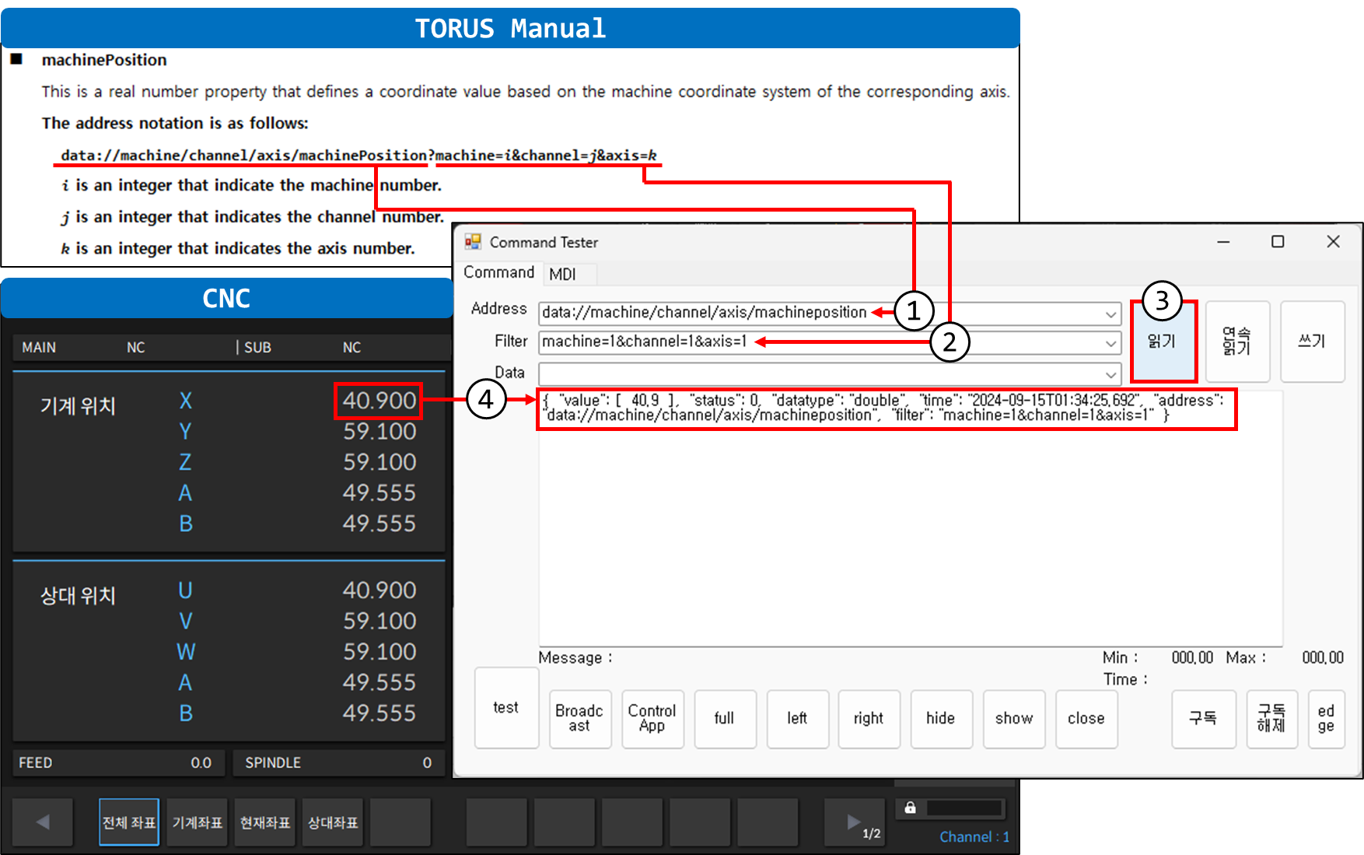This screenshot has height=855, width=1364.
Task: Click the 읽기 read button
Action: pyautogui.click(x=1163, y=341)
